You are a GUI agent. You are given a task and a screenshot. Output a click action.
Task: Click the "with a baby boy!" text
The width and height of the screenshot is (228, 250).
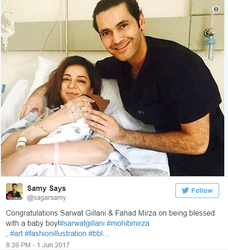33,223
